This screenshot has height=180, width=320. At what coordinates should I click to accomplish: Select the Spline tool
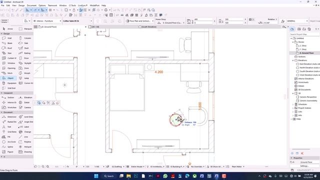coord(8,146)
